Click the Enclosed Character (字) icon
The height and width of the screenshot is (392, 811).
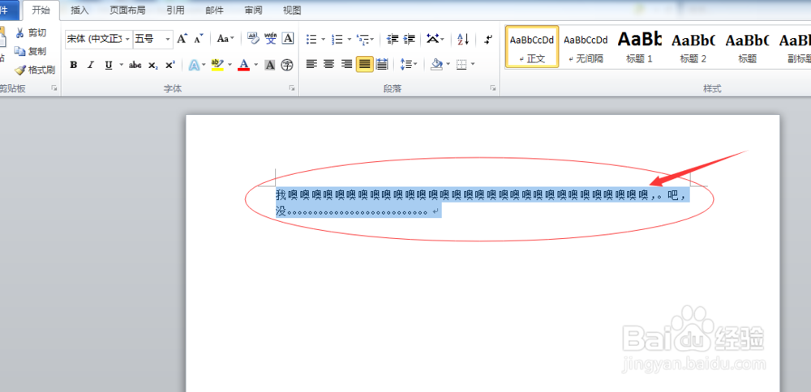coord(287,65)
